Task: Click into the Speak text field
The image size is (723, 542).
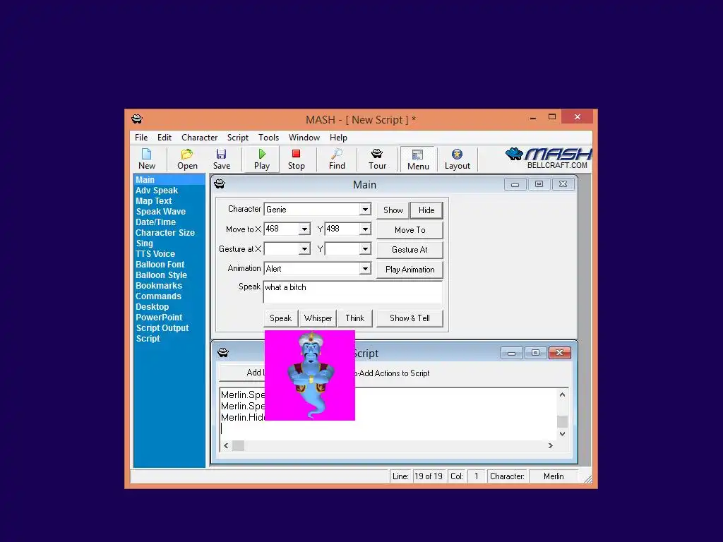Action: pos(353,292)
